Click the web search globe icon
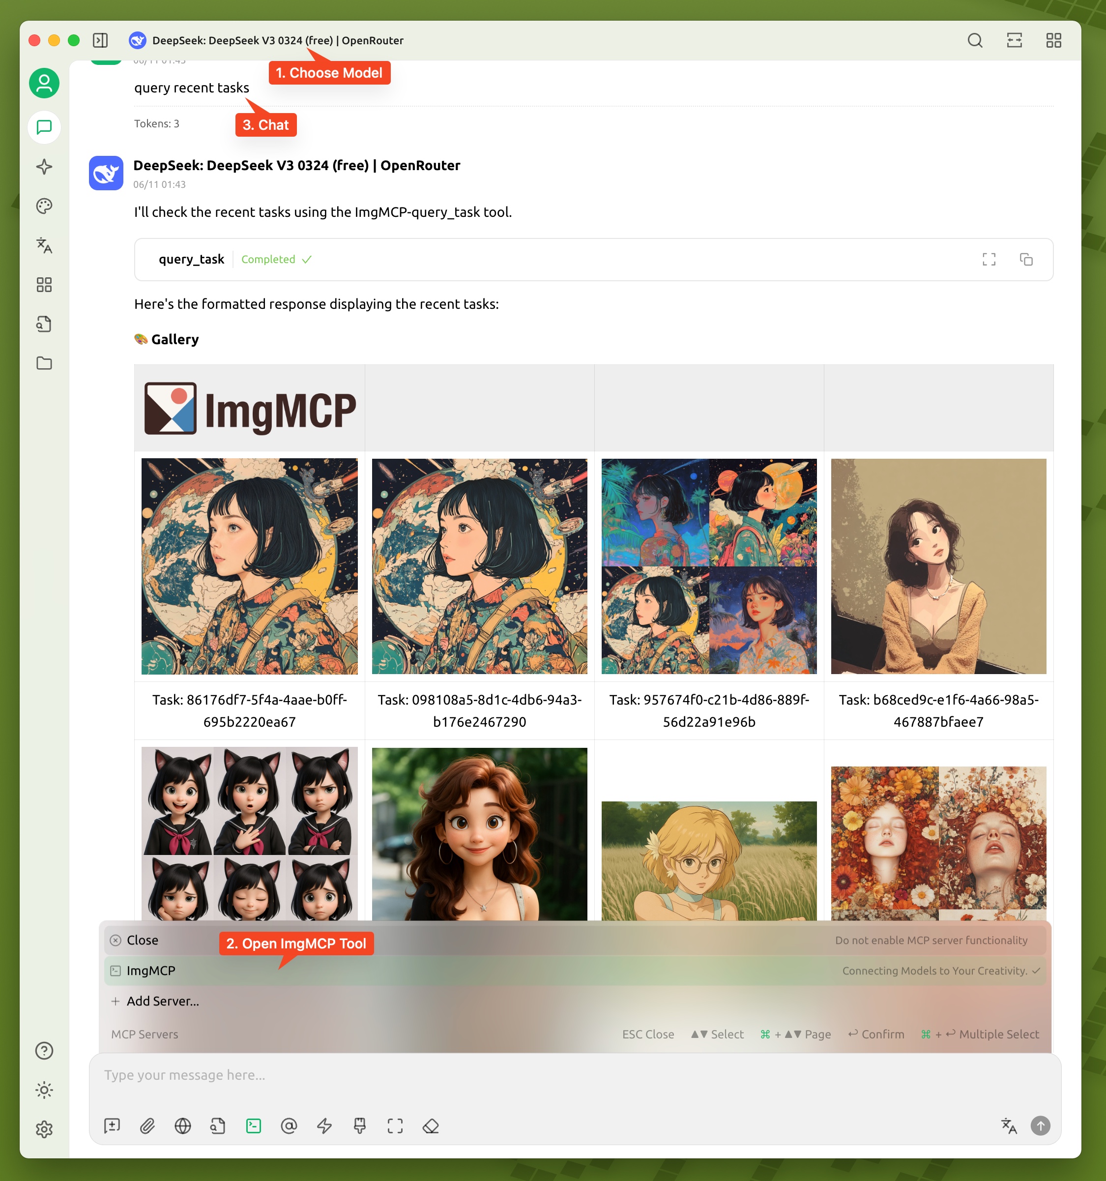 [x=183, y=1126]
